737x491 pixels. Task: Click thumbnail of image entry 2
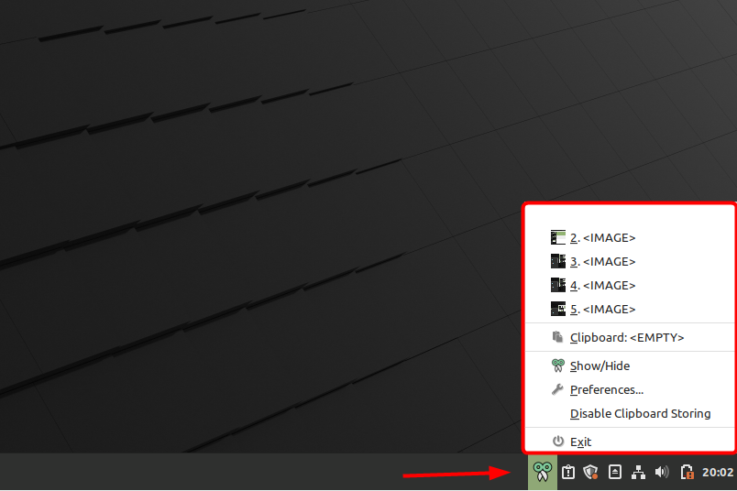558,237
